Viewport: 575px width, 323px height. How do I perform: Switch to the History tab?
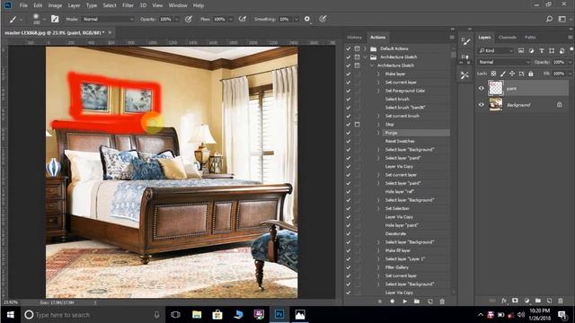354,38
